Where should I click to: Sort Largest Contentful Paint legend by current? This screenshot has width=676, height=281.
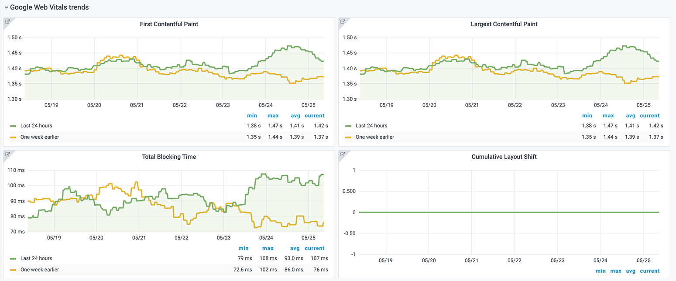(649, 116)
